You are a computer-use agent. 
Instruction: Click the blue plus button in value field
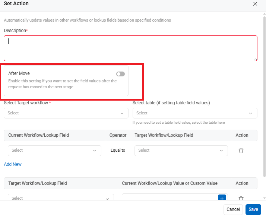point(222,197)
